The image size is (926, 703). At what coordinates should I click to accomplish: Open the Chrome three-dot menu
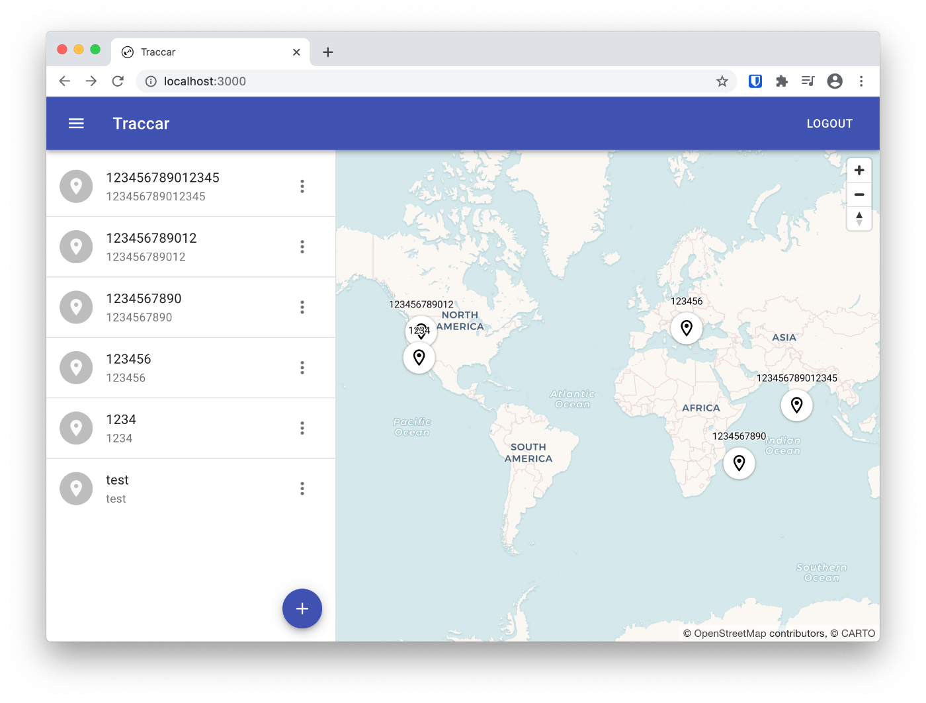861,81
